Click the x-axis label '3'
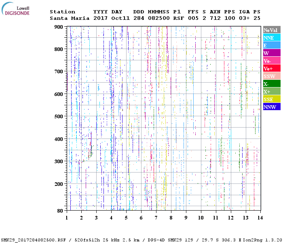This screenshot has width=283, height=243. (x=96, y=218)
